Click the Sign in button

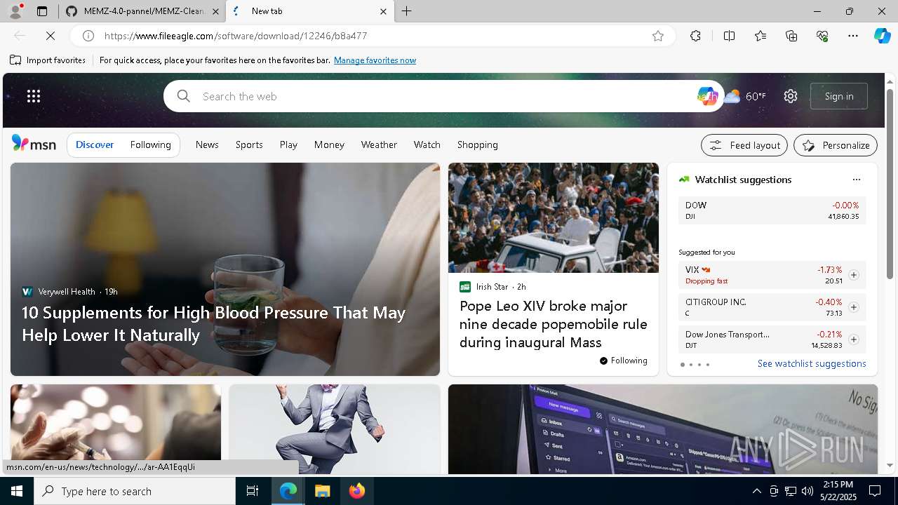pos(839,96)
